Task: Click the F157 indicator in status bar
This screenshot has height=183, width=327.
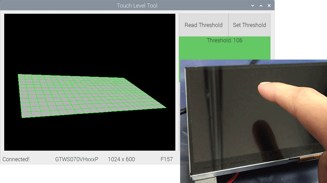Action: pos(166,159)
